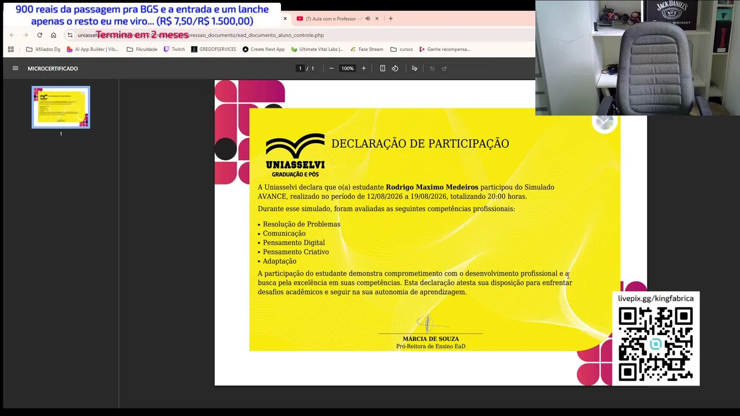740x416 pixels.
Task: Click the redo arrow in PDF toolbar
Action: [x=445, y=68]
